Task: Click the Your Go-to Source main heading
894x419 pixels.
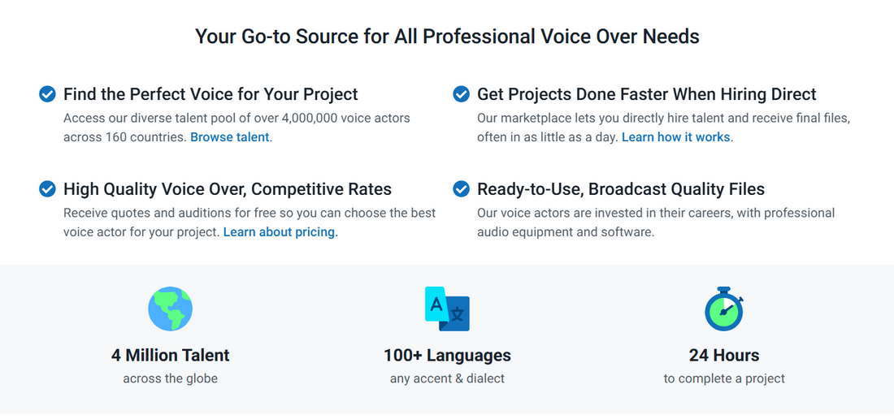Action: tap(447, 37)
